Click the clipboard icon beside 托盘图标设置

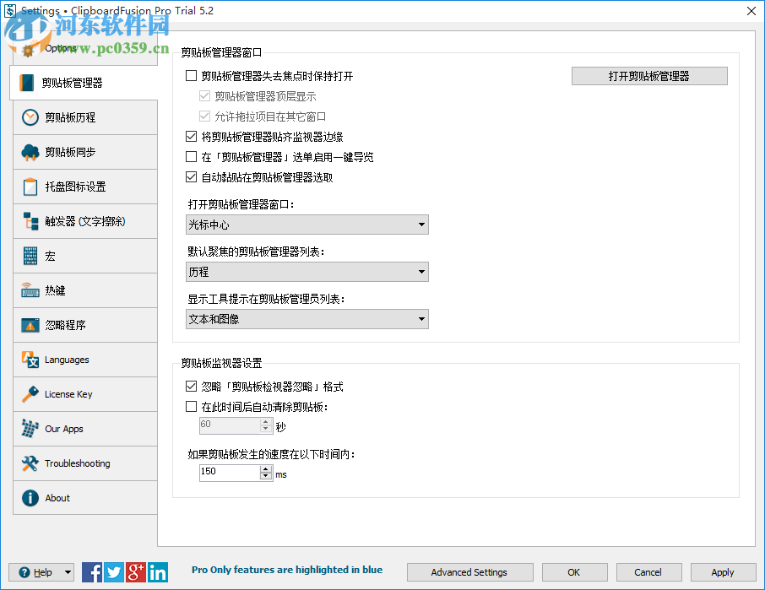tap(30, 187)
